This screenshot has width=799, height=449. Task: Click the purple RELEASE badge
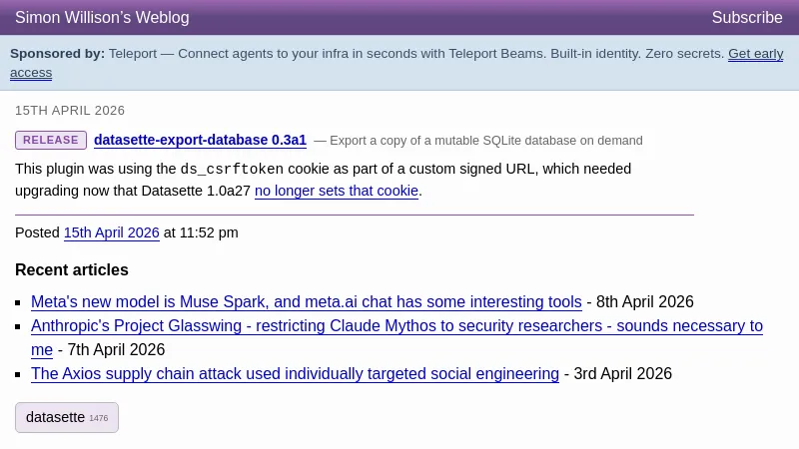[51, 141]
